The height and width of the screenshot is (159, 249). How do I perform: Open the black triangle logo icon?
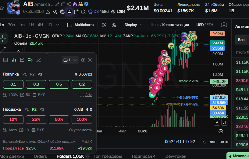(x=69, y=12)
